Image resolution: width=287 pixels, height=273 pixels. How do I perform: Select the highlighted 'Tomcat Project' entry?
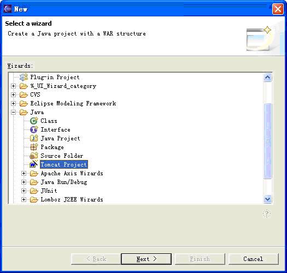64,164
